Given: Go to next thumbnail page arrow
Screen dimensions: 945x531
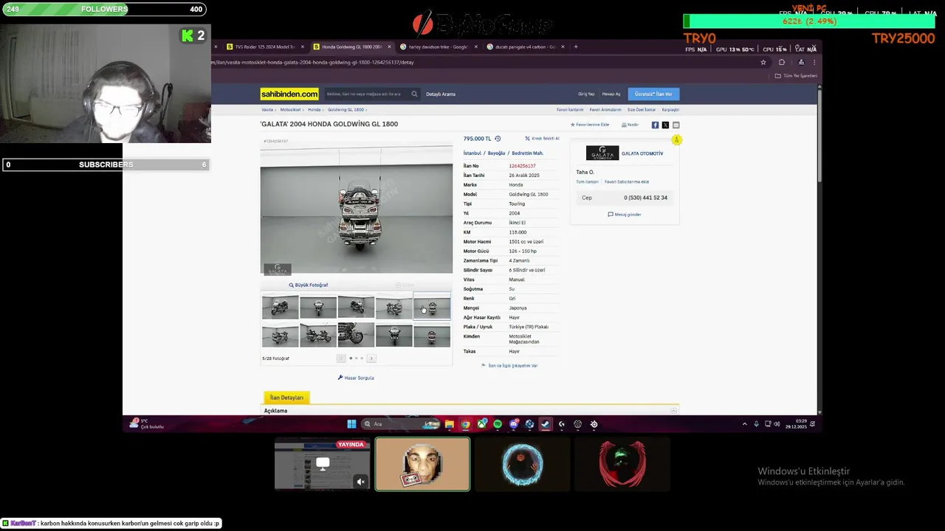Looking at the screenshot, I should (371, 358).
